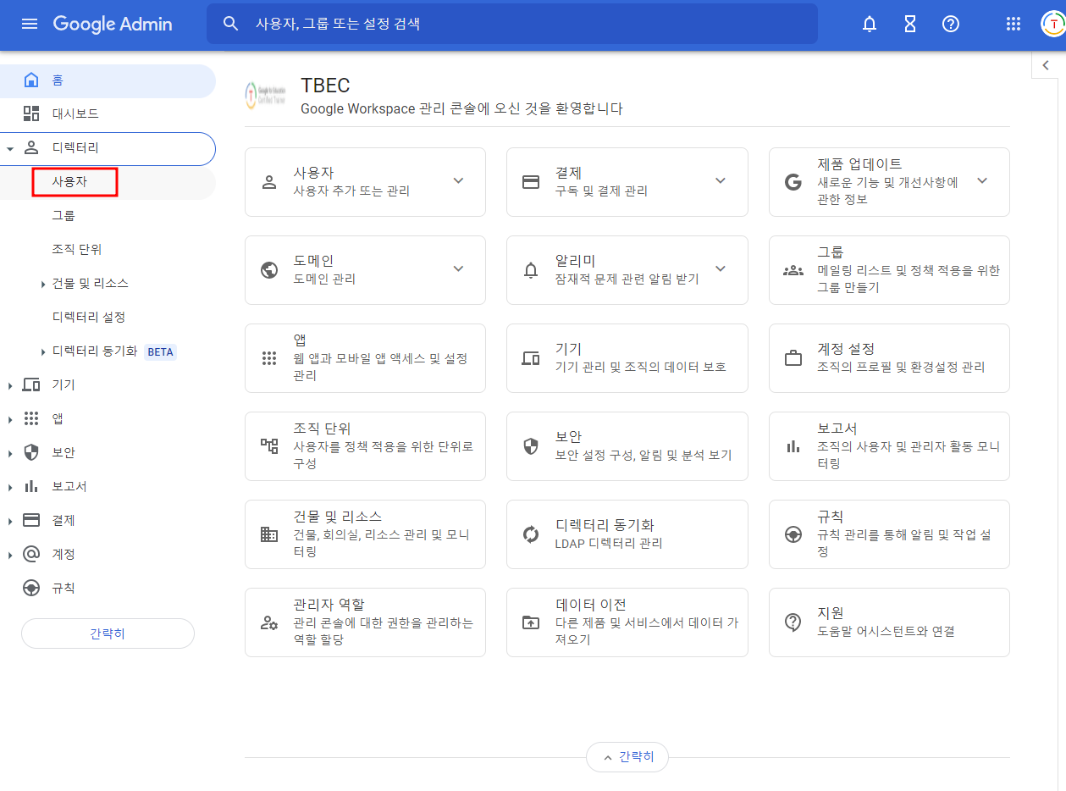Click the search magnifier icon
Viewport: 1066px width, 791px height.
click(x=230, y=24)
